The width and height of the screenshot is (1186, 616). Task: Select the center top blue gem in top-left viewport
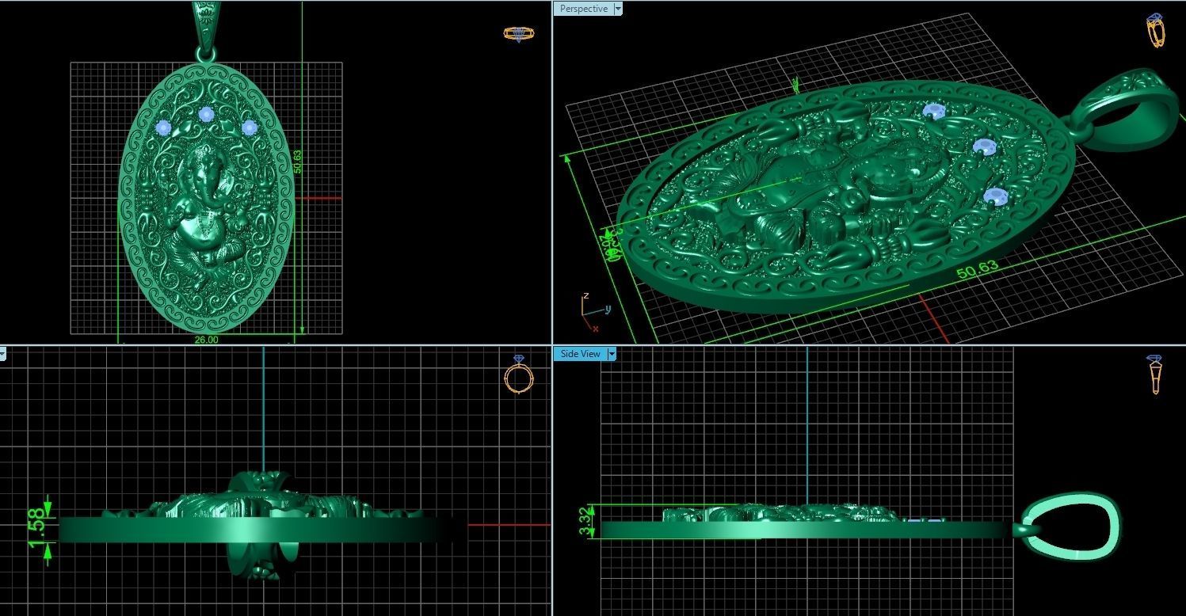207,114
